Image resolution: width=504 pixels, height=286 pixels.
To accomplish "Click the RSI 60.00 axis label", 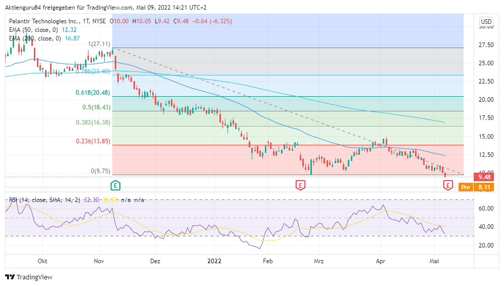I will coord(486,209).
